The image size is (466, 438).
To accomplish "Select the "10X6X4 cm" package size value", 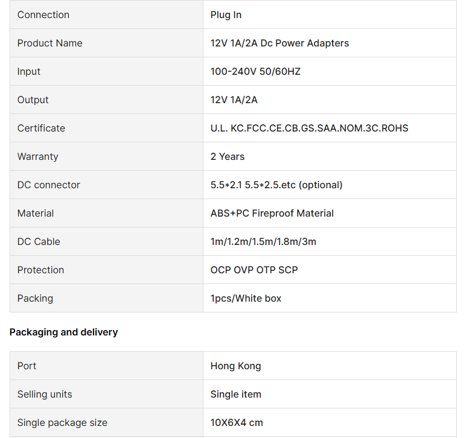I will point(237,422).
